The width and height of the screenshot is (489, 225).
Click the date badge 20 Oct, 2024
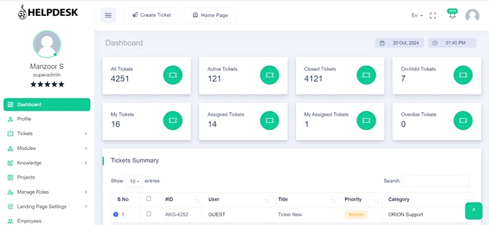pos(399,43)
